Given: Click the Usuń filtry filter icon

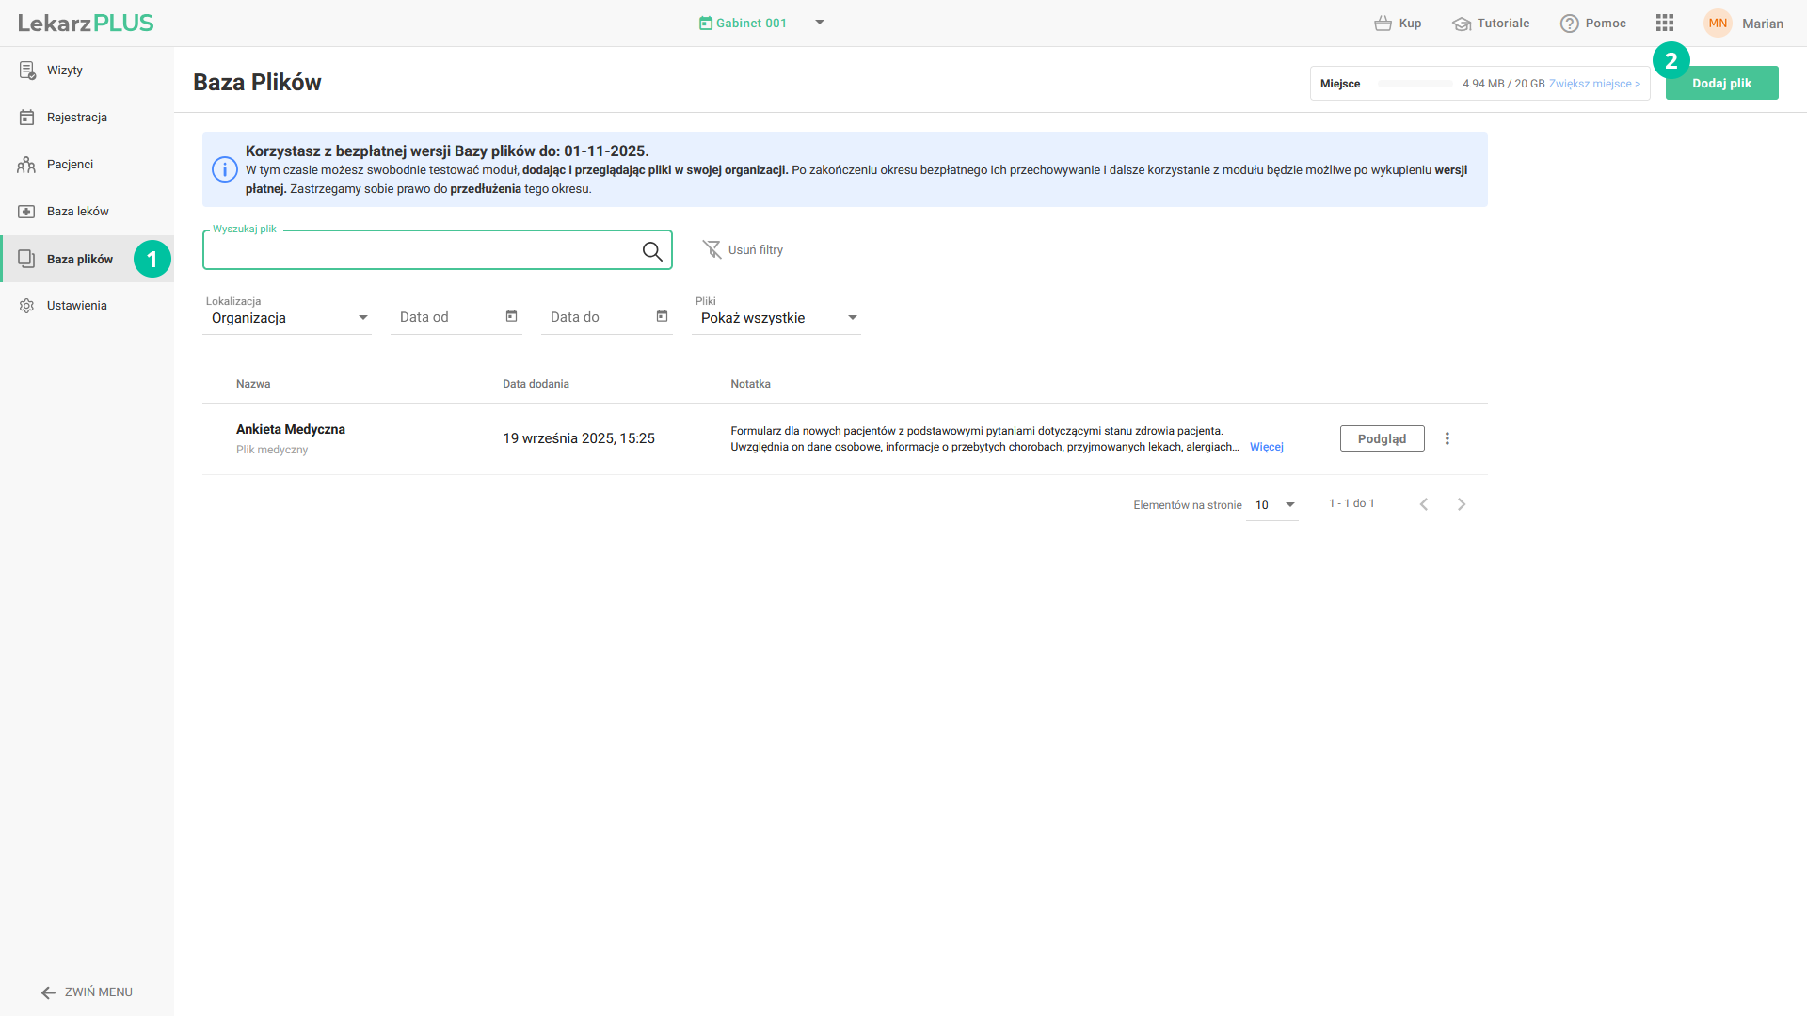Looking at the screenshot, I should pyautogui.click(x=712, y=249).
